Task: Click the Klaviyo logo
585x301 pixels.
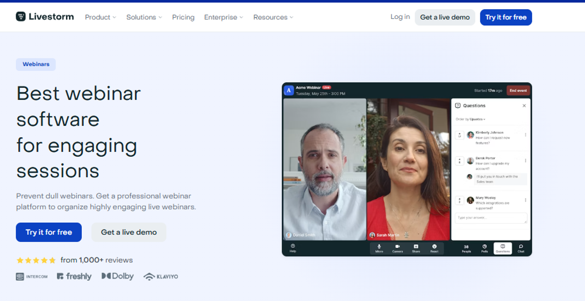Action: click(161, 277)
